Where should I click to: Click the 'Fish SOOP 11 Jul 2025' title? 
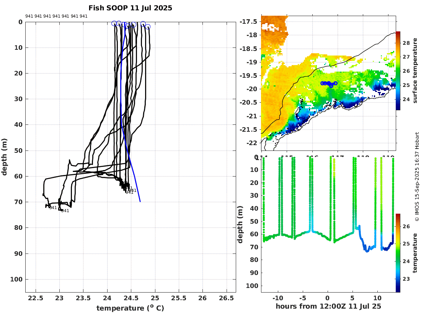(x=130, y=8)
